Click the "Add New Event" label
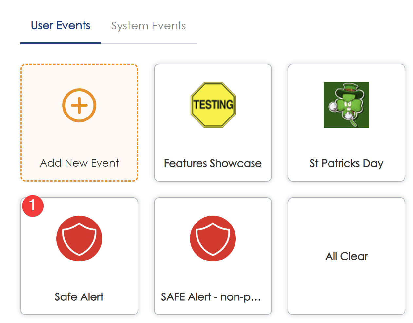This screenshot has width=413, height=323. (x=79, y=163)
